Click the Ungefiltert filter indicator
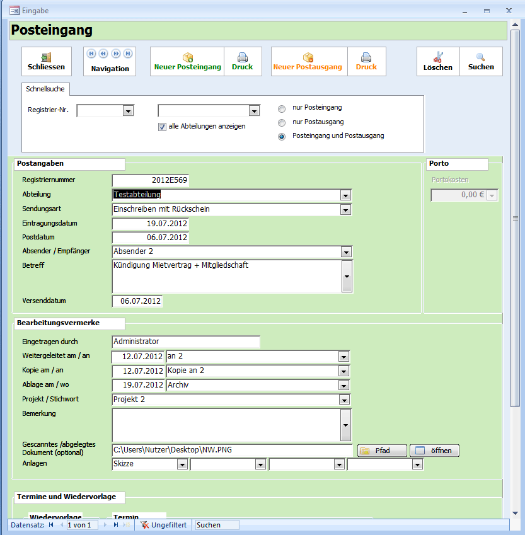525x535 pixels. [163, 525]
